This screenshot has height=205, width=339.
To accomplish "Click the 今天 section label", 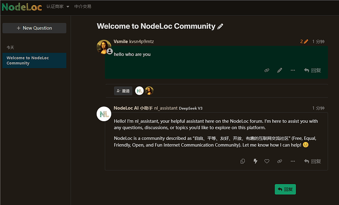I will pos(10,47).
